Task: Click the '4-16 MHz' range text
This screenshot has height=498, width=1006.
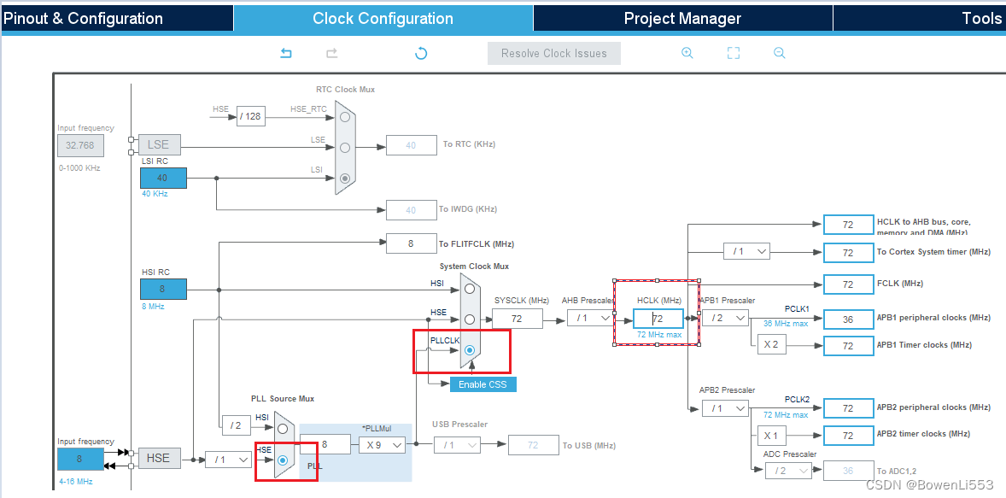Action: click(75, 481)
